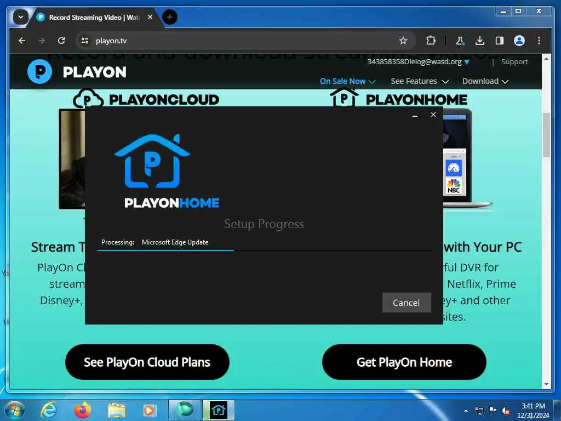This screenshot has height=421, width=561.
Task: Open Windows Media Player from taskbar
Action: (150, 410)
